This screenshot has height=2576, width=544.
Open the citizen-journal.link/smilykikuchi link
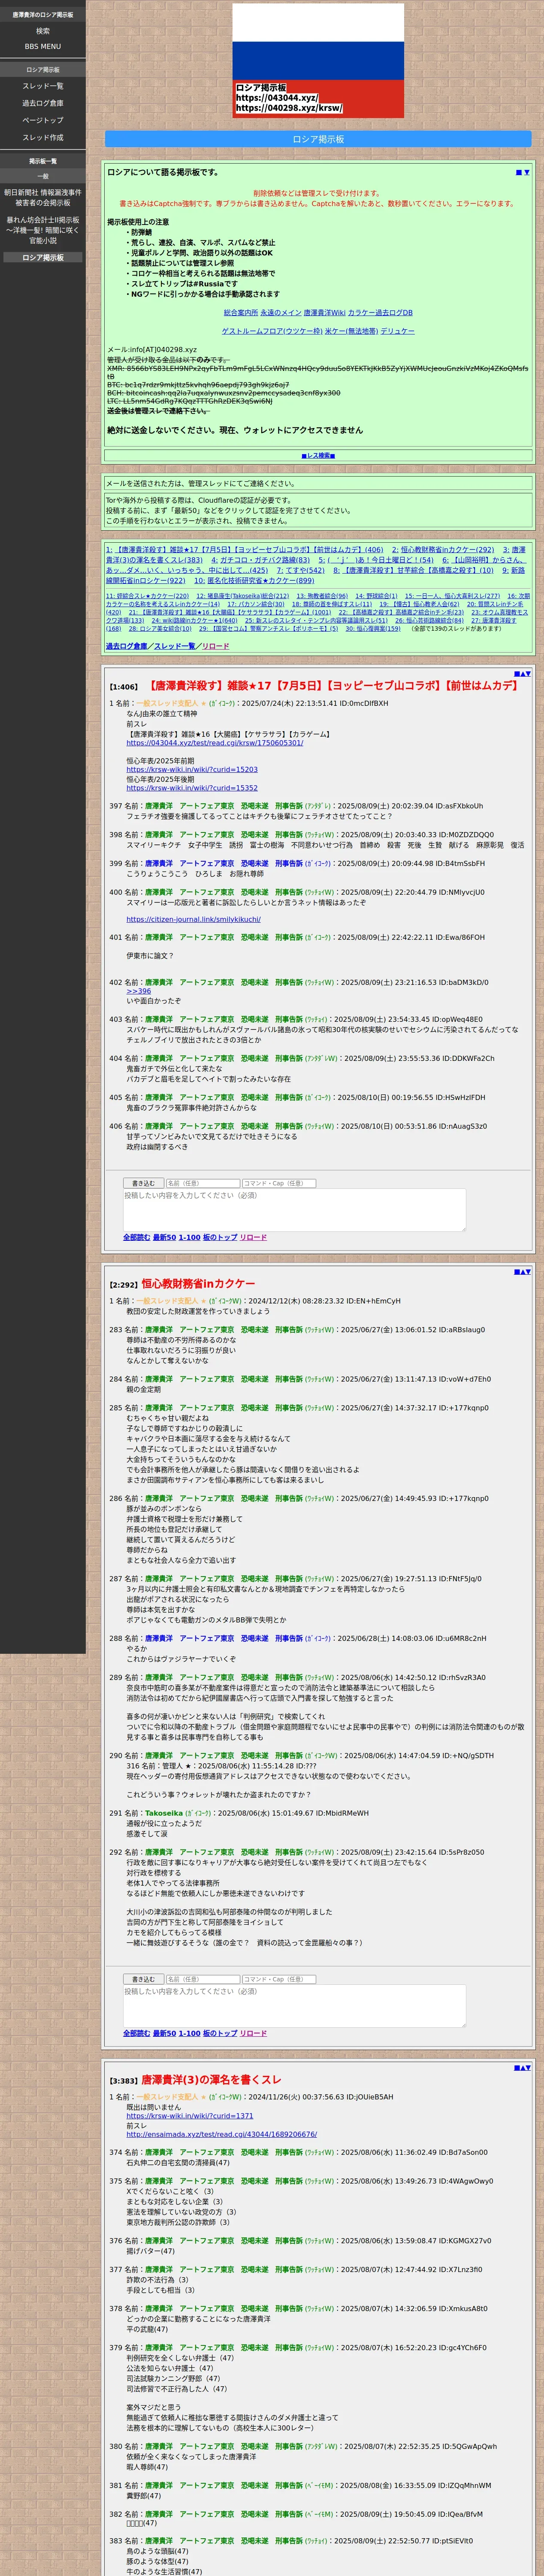click(193, 919)
